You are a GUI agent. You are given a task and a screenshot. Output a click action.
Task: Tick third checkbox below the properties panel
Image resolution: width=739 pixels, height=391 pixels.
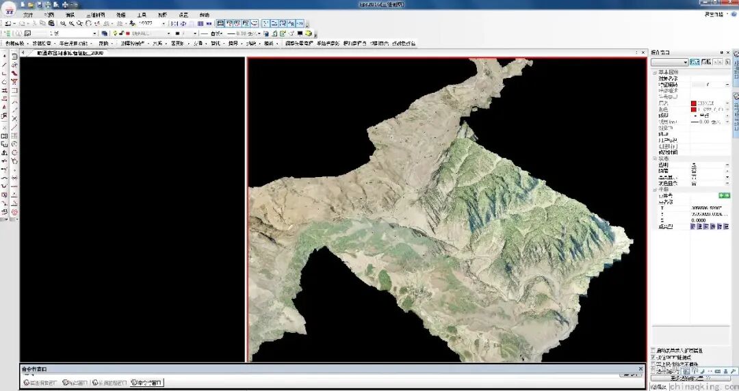pos(653,364)
